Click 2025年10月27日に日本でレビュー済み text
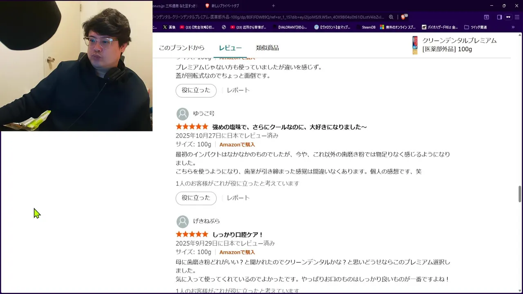The height and width of the screenshot is (294, 523). point(227,136)
